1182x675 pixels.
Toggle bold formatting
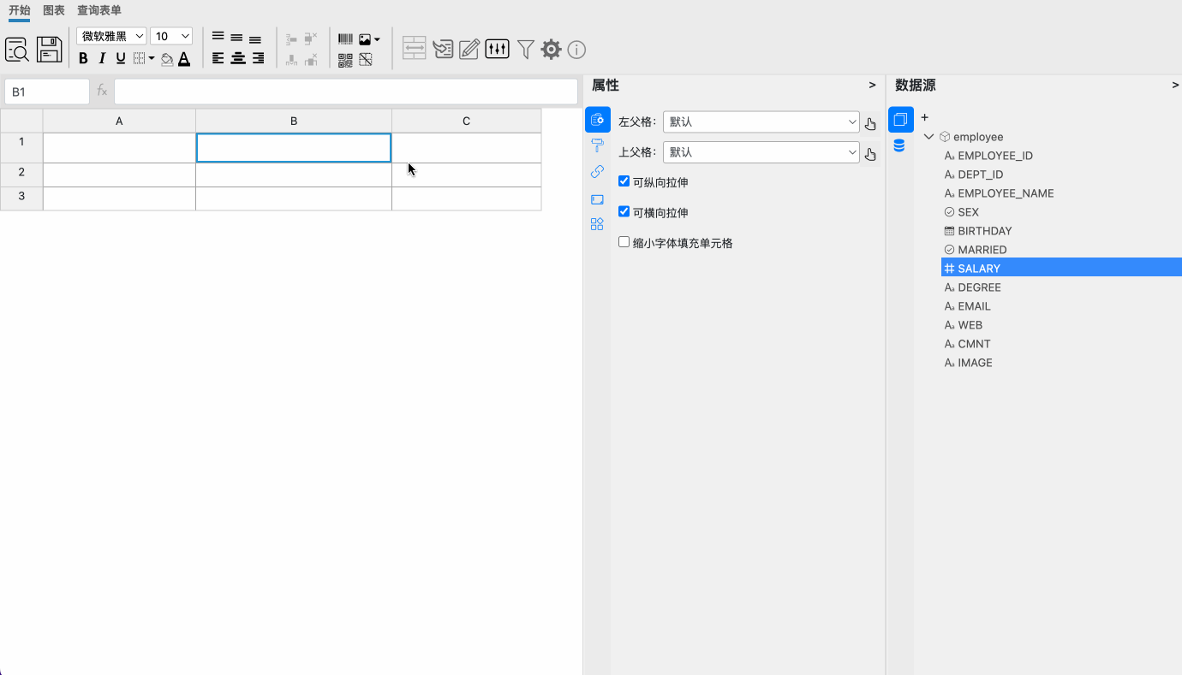[83, 58]
